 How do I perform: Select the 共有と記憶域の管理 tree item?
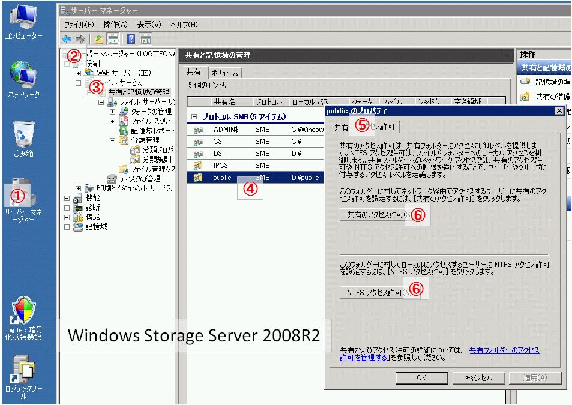(139, 92)
